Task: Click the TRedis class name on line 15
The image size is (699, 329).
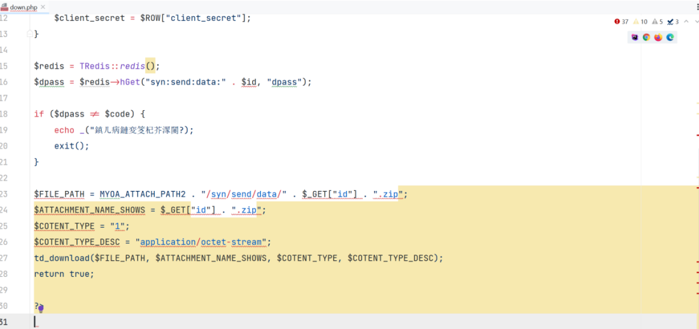Action: click(x=95, y=66)
